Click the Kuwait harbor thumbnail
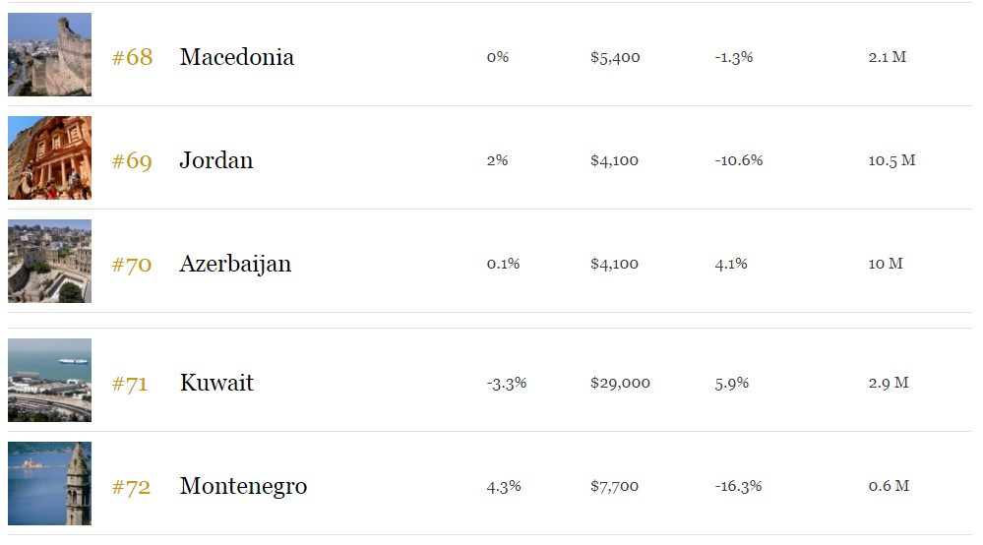This screenshot has width=983, height=545. 49,380
